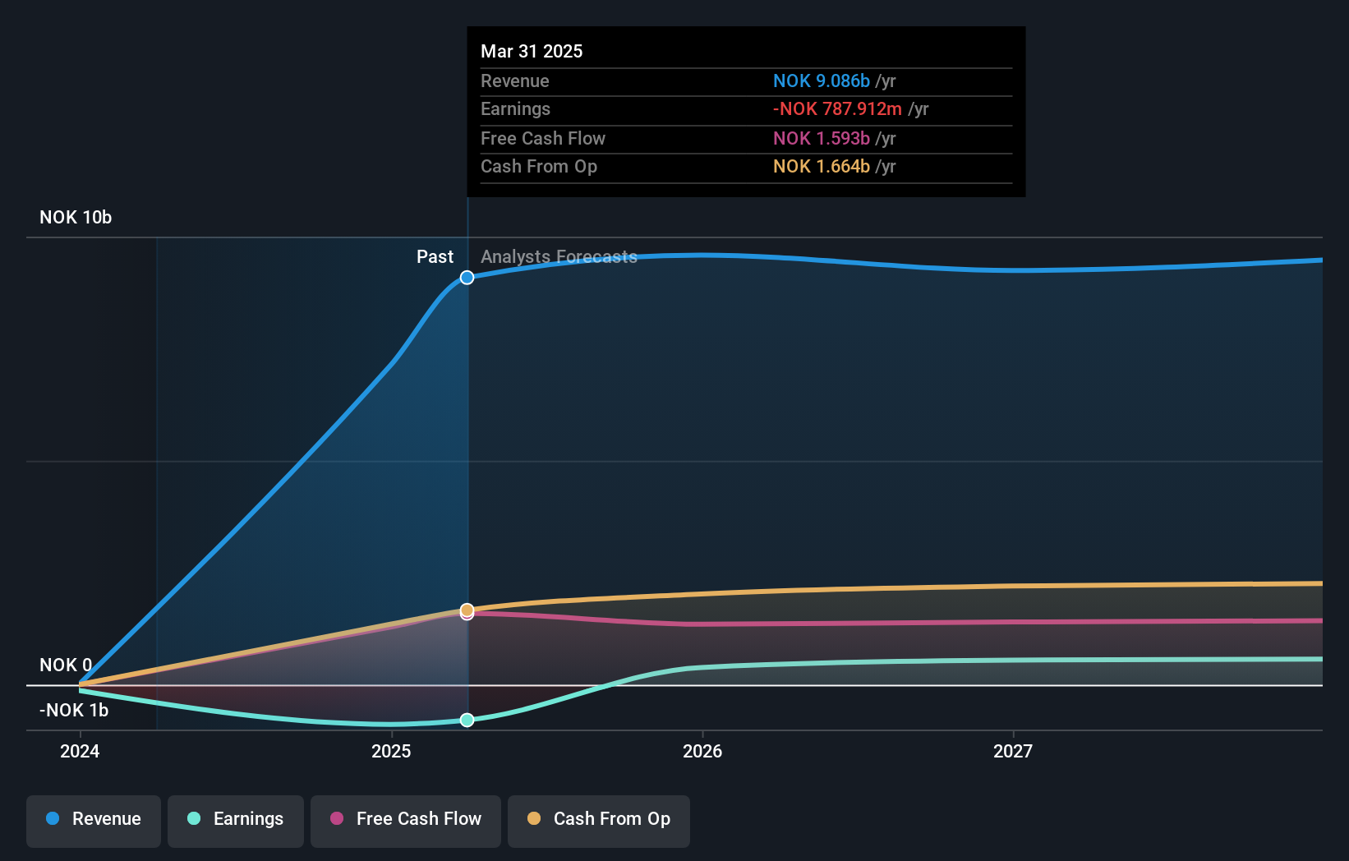Toggle the Free Cash Flow legend button

406,821
